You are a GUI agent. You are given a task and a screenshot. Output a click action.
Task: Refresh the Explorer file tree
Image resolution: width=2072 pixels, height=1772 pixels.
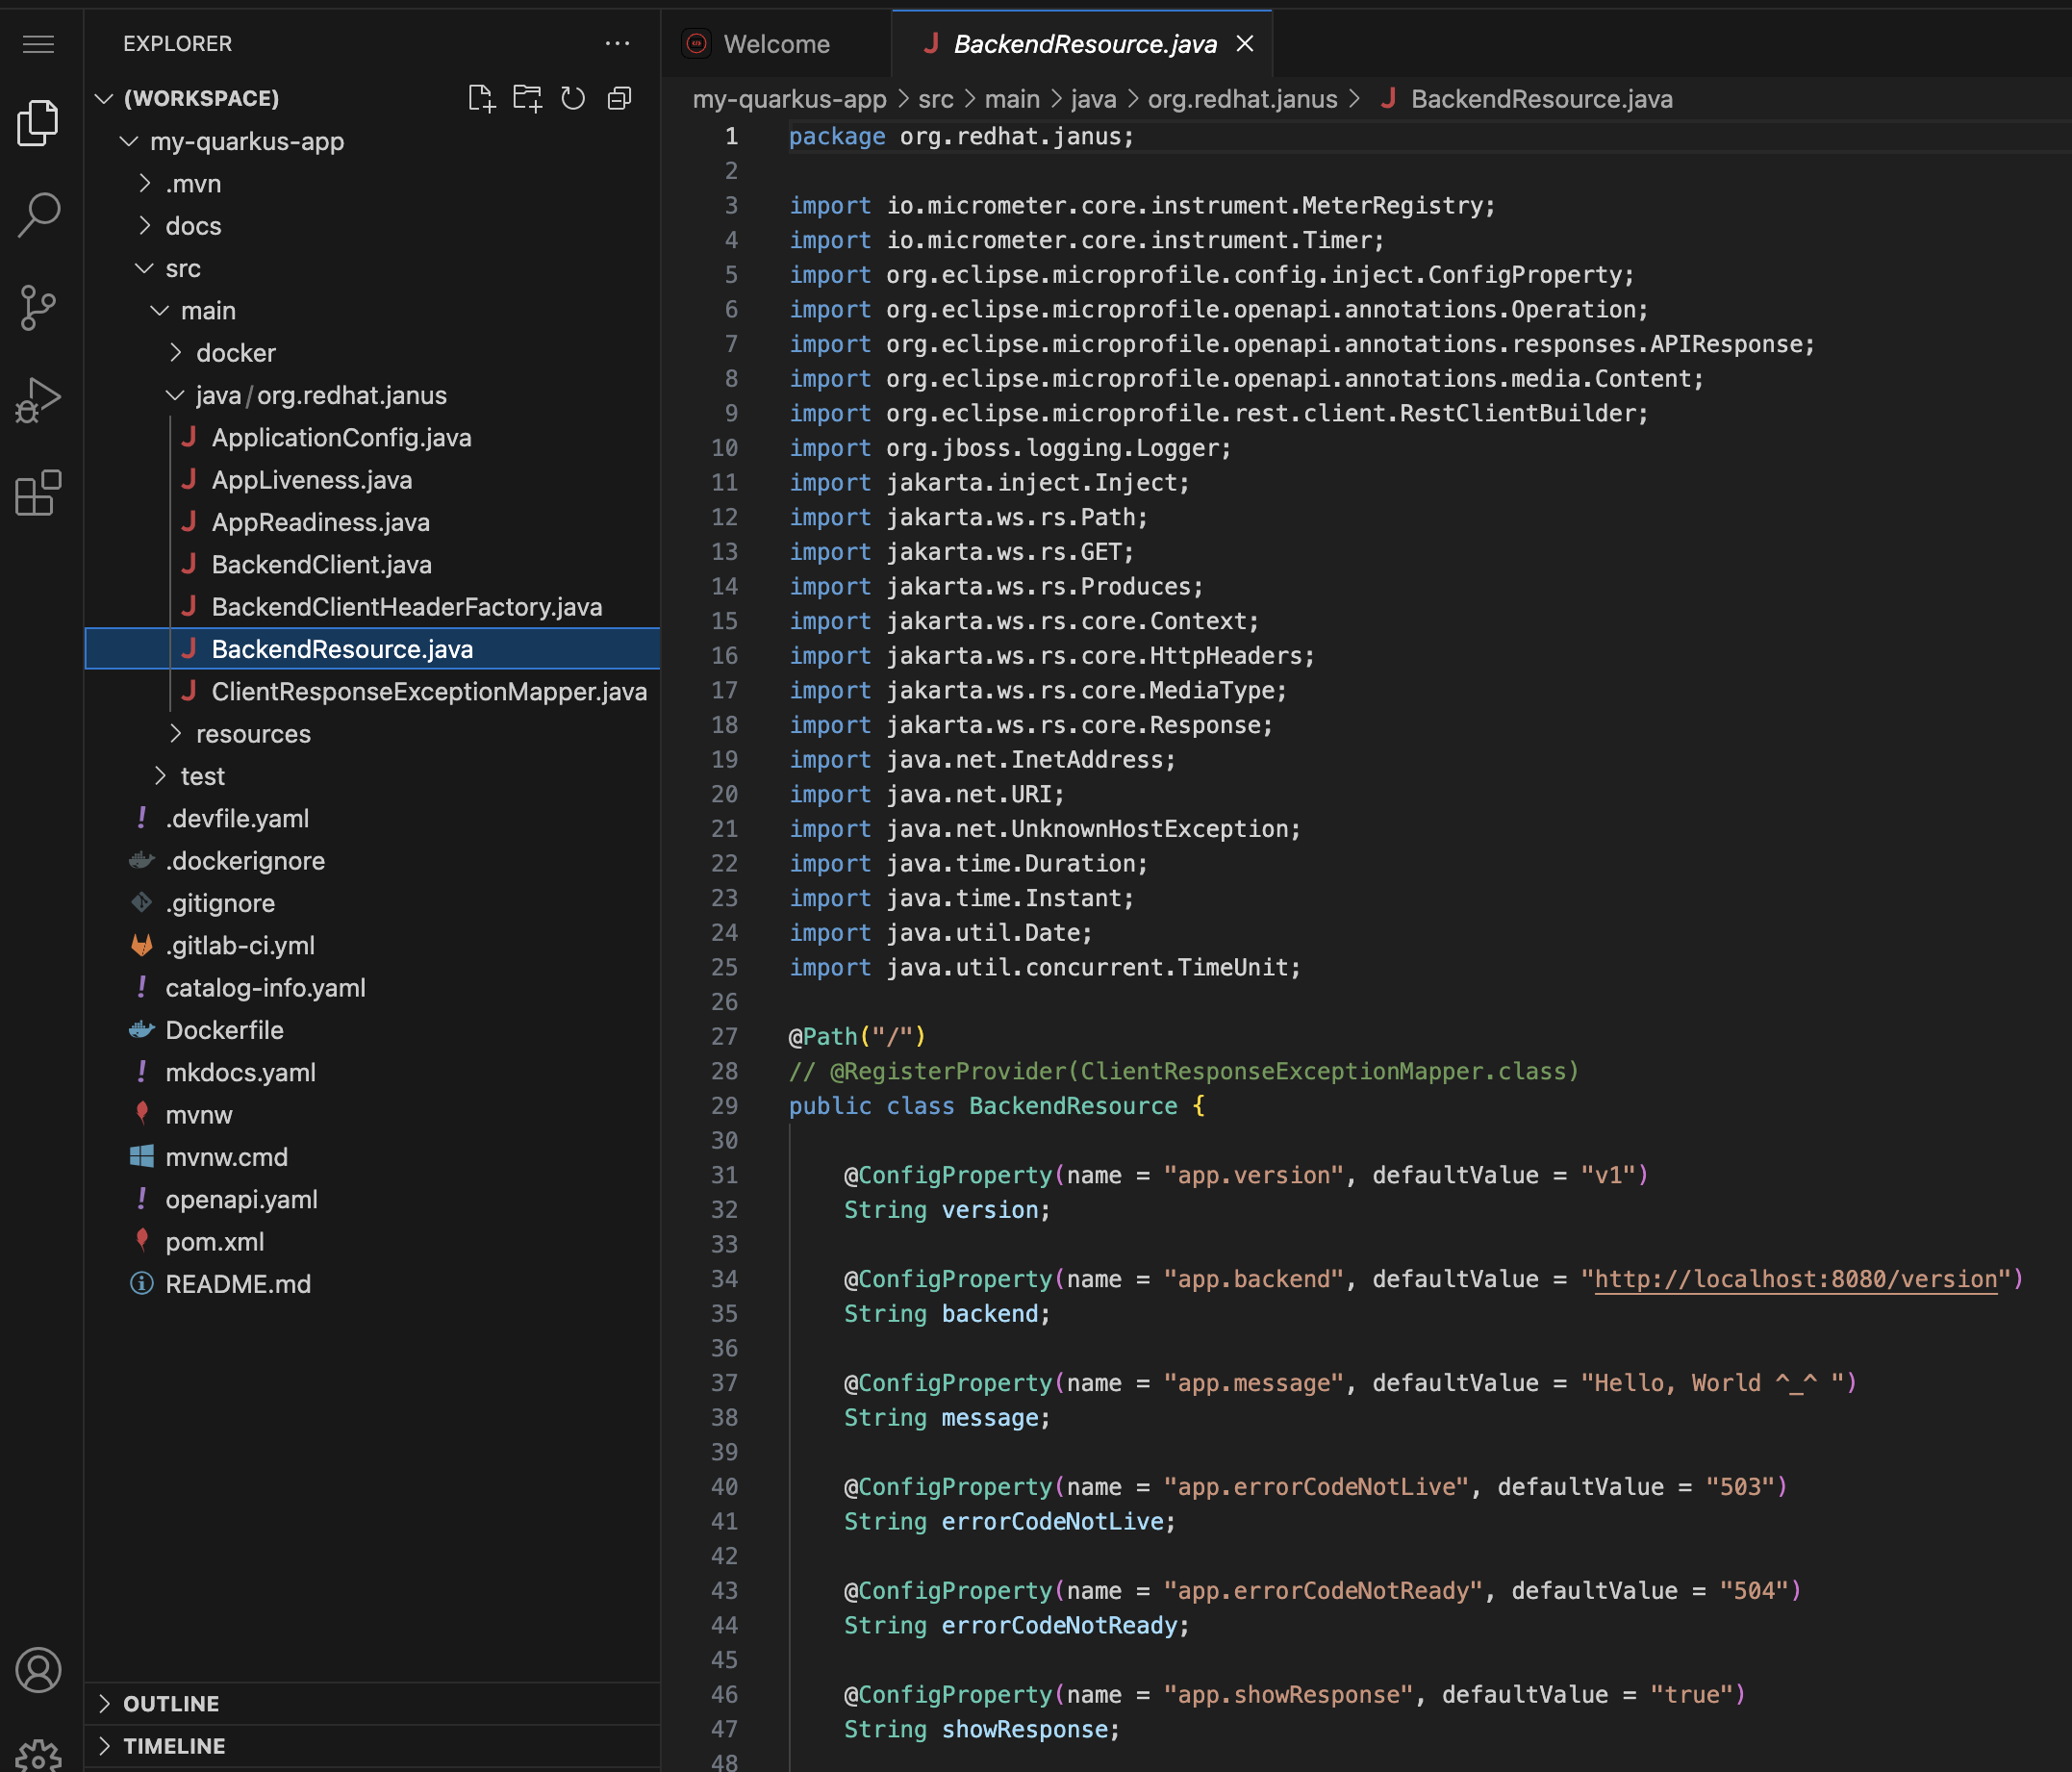[573, 98]
